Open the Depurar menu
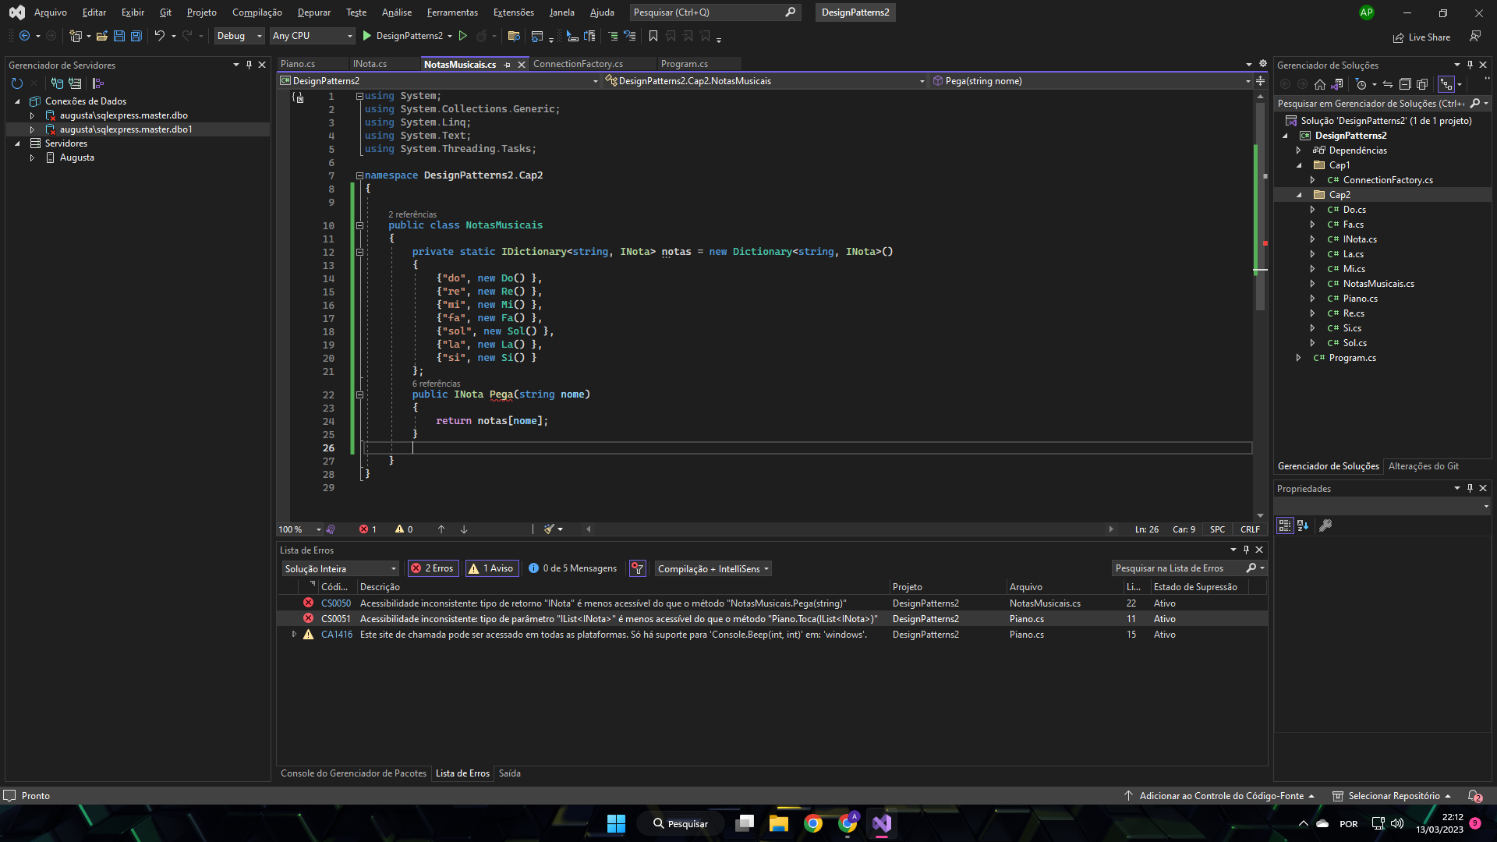The height and width of the screenshot is (842, 1497). point(314,12)
